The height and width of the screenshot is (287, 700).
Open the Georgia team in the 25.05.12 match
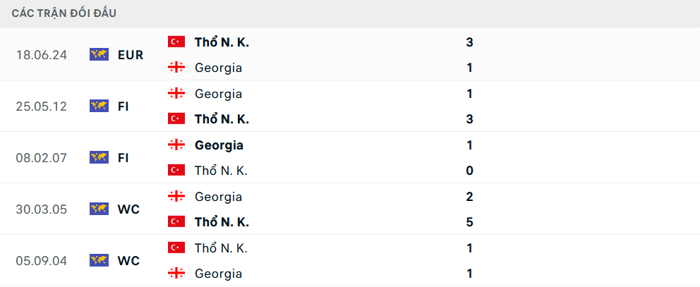point(218,94)
